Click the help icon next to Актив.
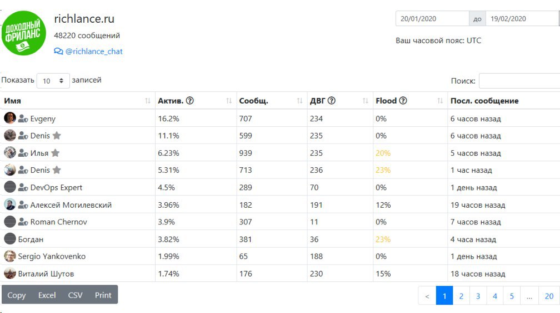 click(190, 101)
